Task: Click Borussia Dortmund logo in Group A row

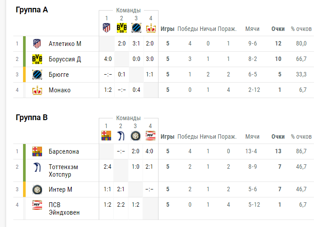Action: tap(37, 59)
